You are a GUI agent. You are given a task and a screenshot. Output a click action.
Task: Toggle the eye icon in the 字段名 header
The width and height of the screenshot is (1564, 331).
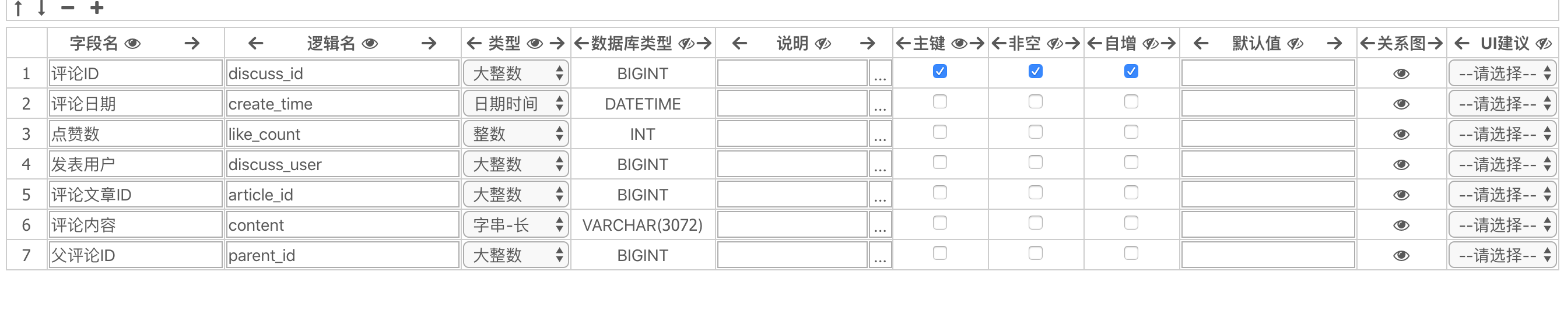click(132, 44)
